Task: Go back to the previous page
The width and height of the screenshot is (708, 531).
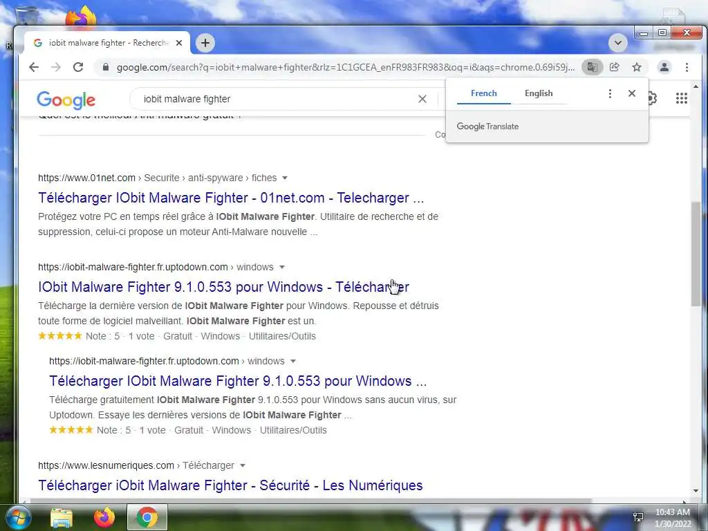Action: [x=34, y=67]
